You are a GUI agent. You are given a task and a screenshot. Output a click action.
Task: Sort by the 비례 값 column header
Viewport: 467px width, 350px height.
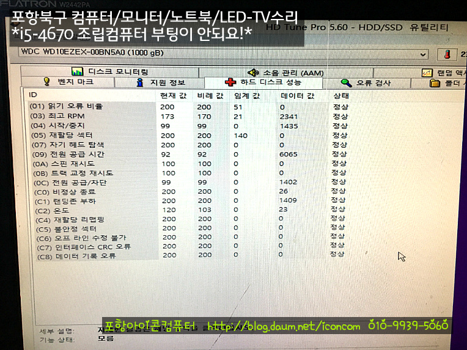[x=210, y=96]
